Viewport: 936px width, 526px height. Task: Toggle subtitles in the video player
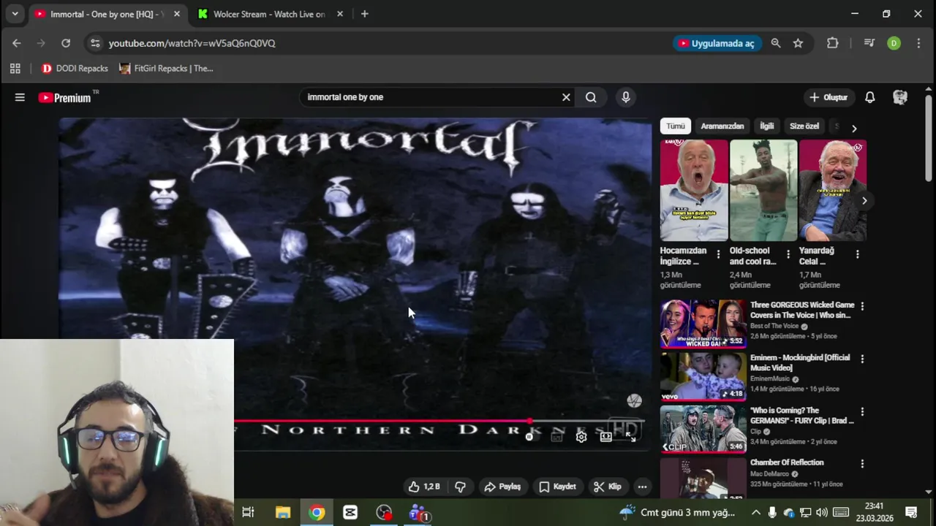tap(556, 437)
